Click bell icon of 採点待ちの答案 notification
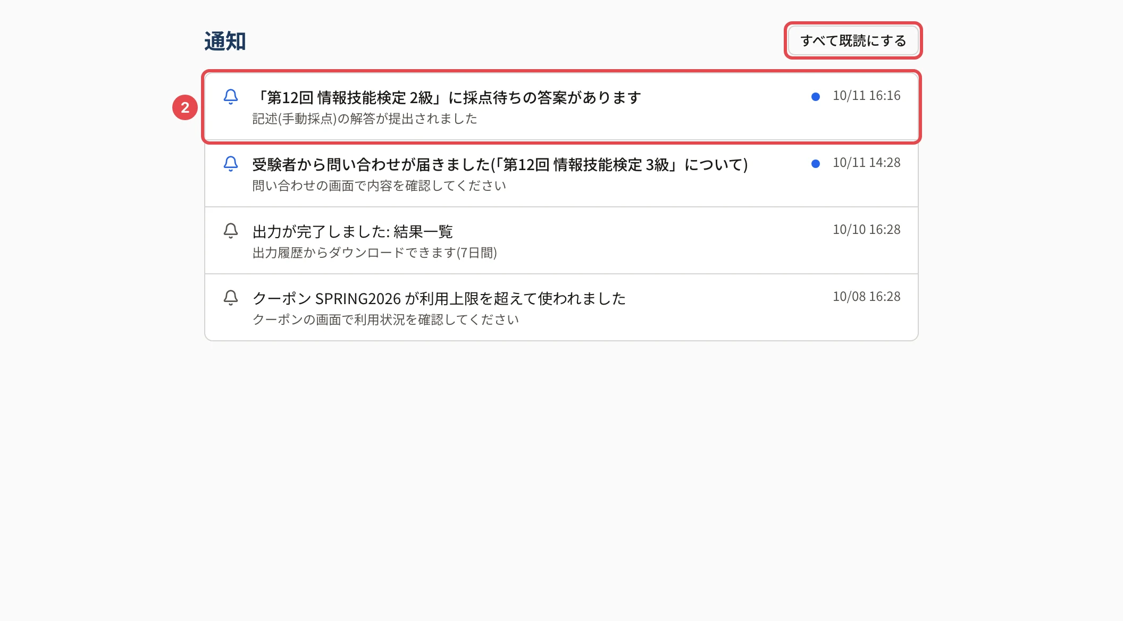 click(231, 96)
